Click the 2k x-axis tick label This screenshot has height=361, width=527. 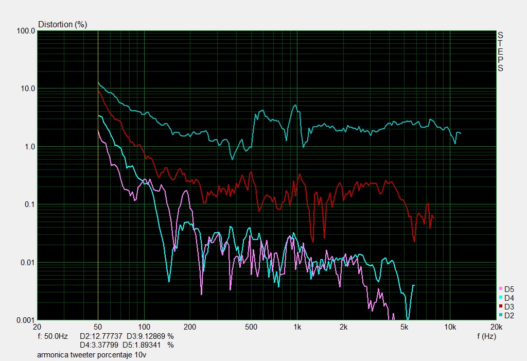point(343,327)
